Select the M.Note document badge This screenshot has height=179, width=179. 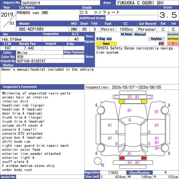(126, 34)
